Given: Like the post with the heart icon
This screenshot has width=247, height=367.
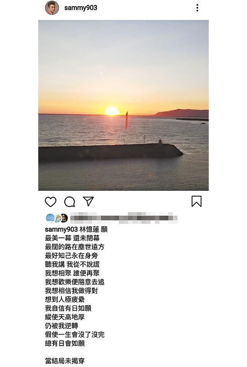Looking at the screenshot, I should click(51, 202).
